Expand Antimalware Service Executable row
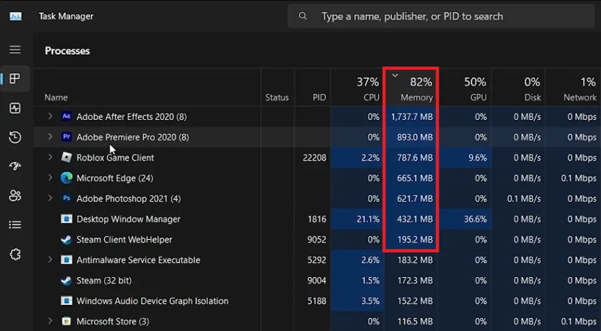This screenshot has height=331, width=601. 50,260
